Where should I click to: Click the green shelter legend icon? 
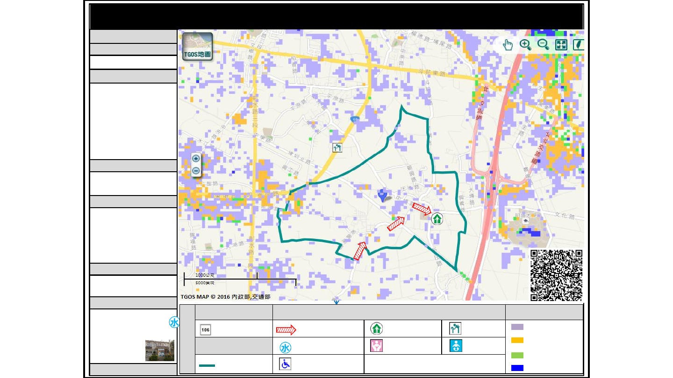[377, 329]
